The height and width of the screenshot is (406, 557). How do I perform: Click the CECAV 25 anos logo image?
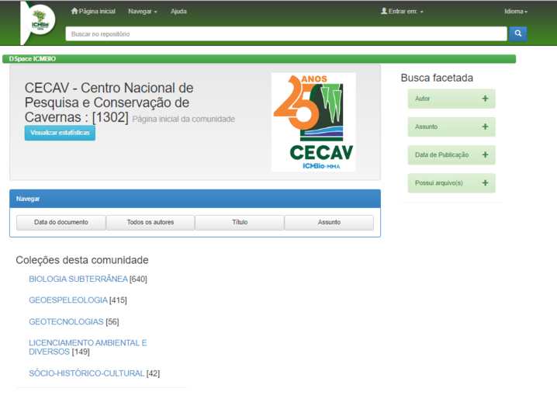313,122
